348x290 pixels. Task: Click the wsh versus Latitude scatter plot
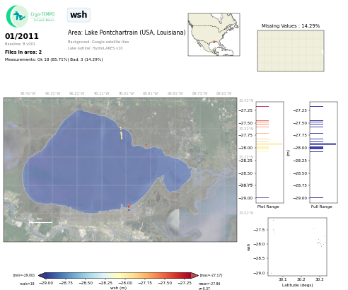[x=297, y=247]
